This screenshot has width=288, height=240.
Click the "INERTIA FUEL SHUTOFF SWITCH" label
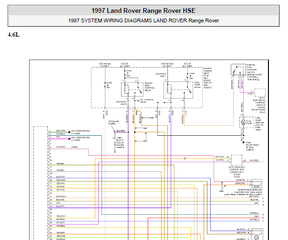pos(255,72)
